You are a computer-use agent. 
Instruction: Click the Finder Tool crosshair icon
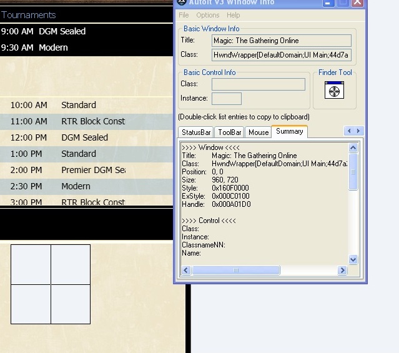[334, 91]
